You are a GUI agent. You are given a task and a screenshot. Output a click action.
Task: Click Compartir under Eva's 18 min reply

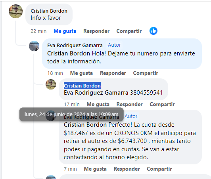[146, 73]
